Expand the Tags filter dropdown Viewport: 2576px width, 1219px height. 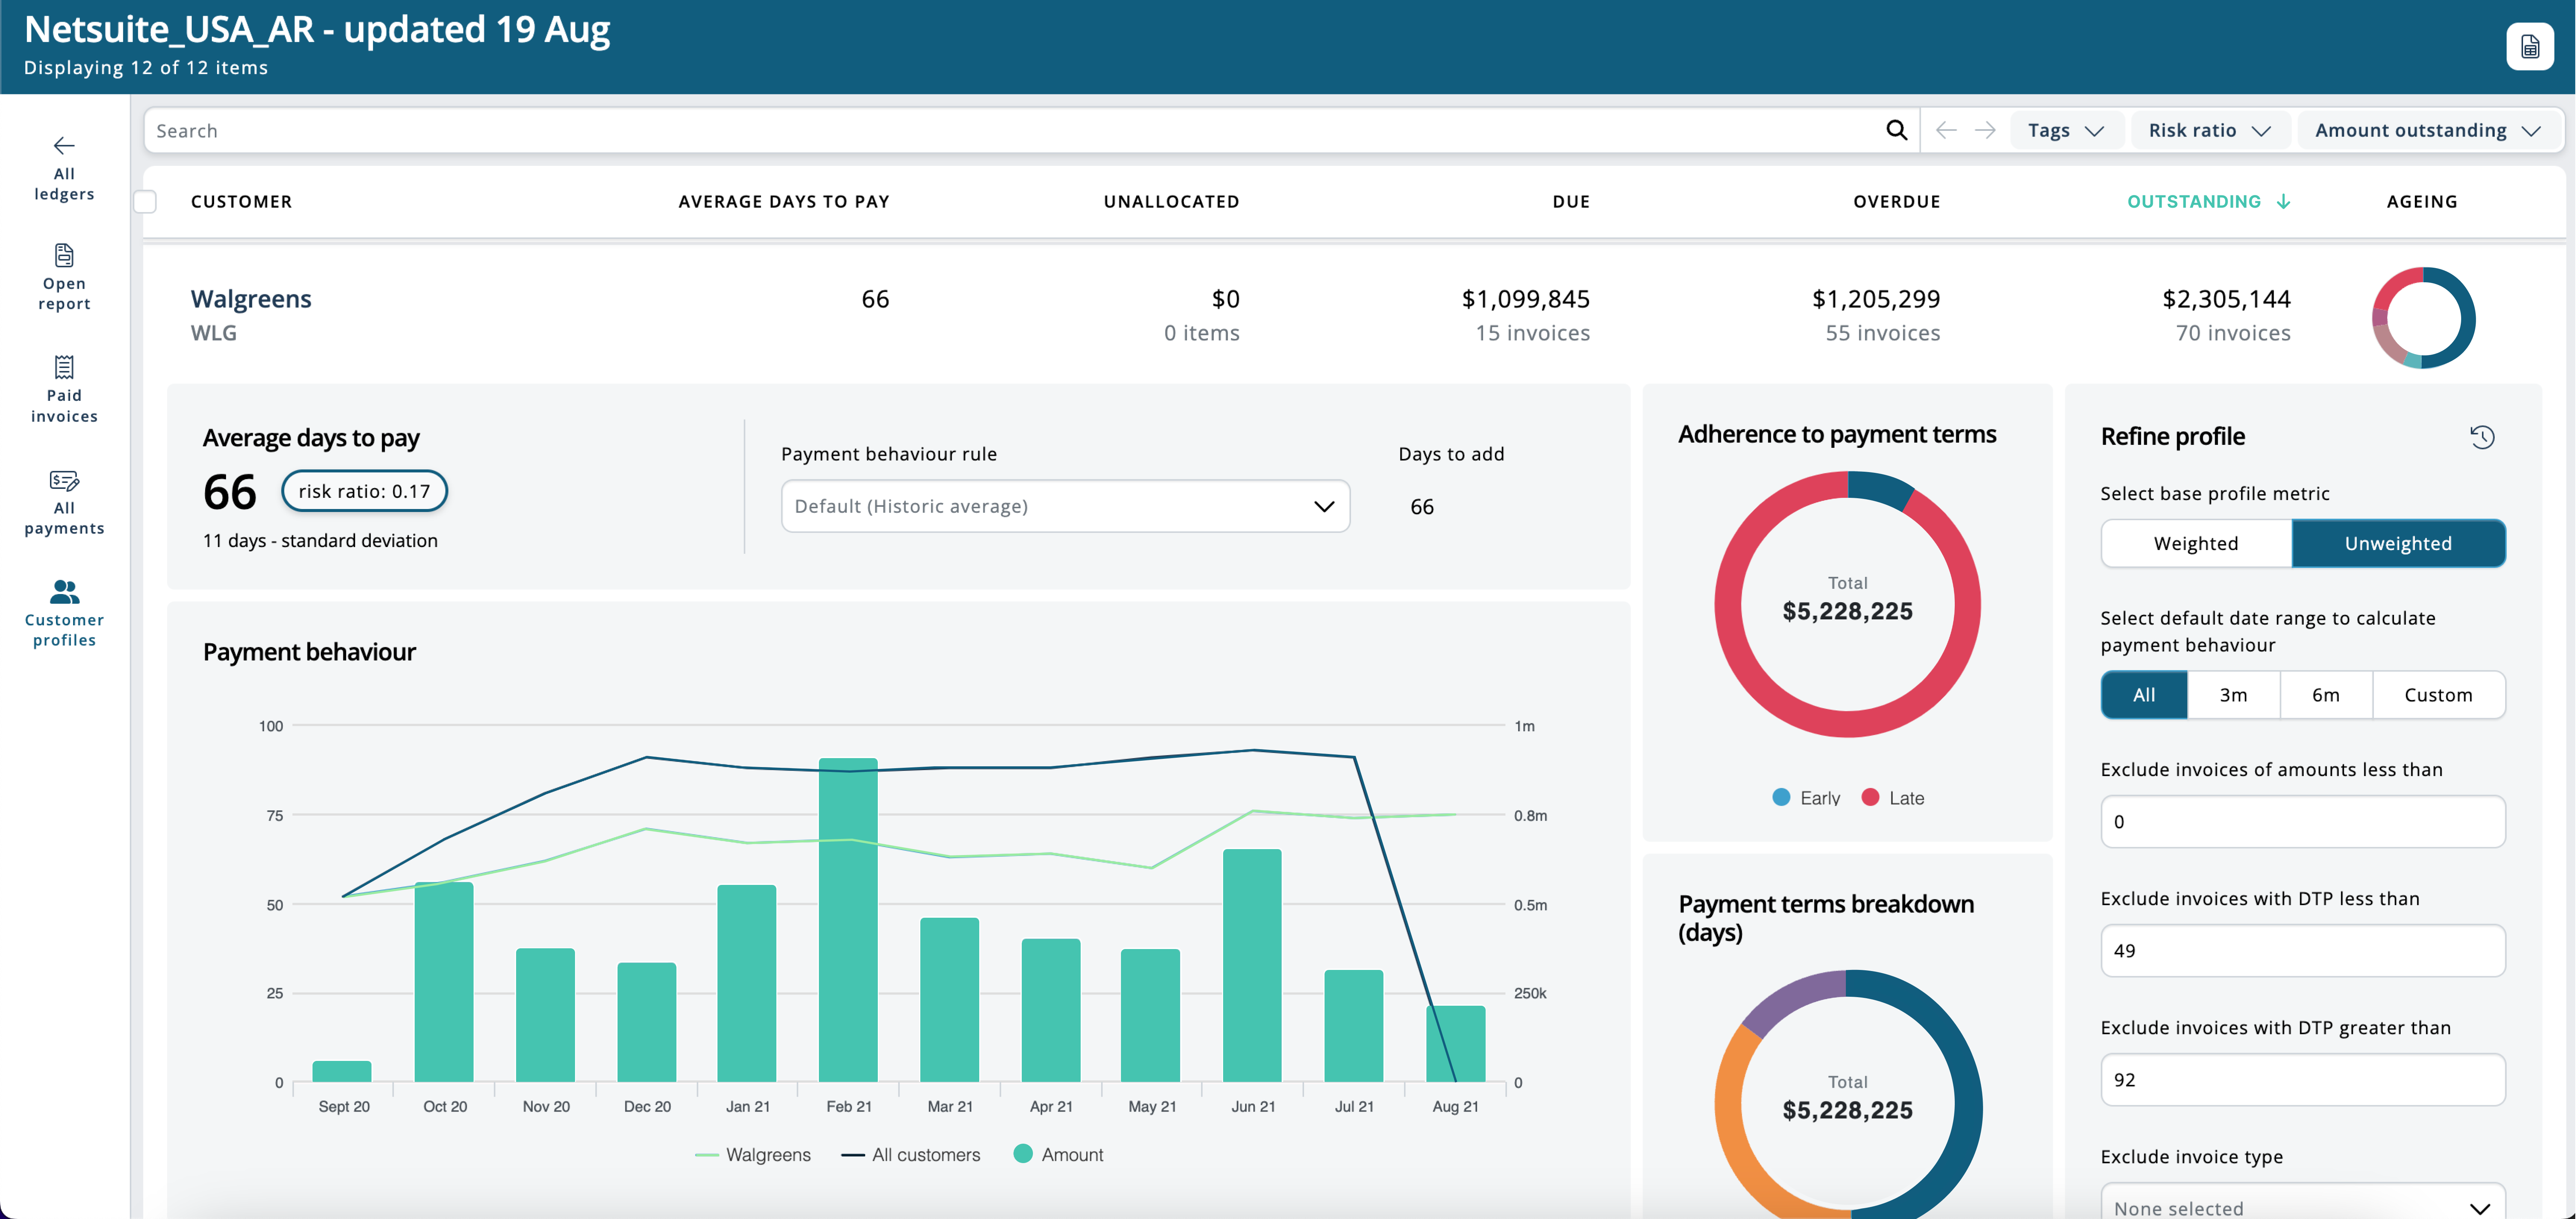point(2065,130)
